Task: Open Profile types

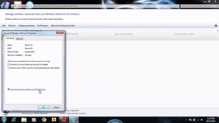Action: point(42,26)
